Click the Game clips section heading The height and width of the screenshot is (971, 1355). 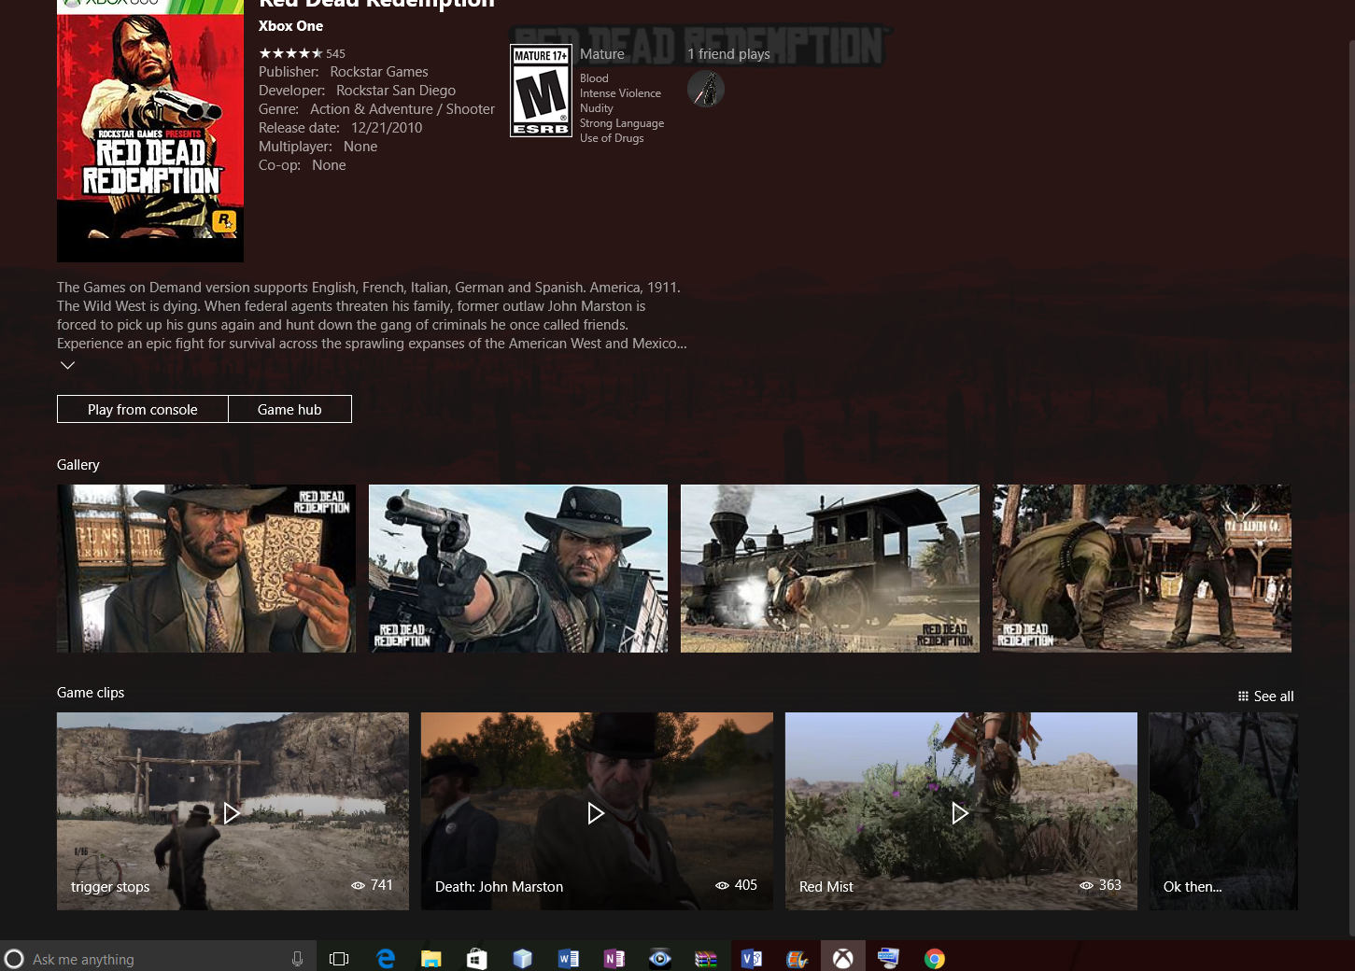coord(91,693)
